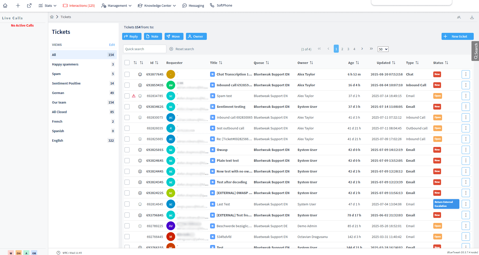Viewport: 479px width, 255px height.
Task: Click the download/export icon near top right
Action: pos(472,17)
